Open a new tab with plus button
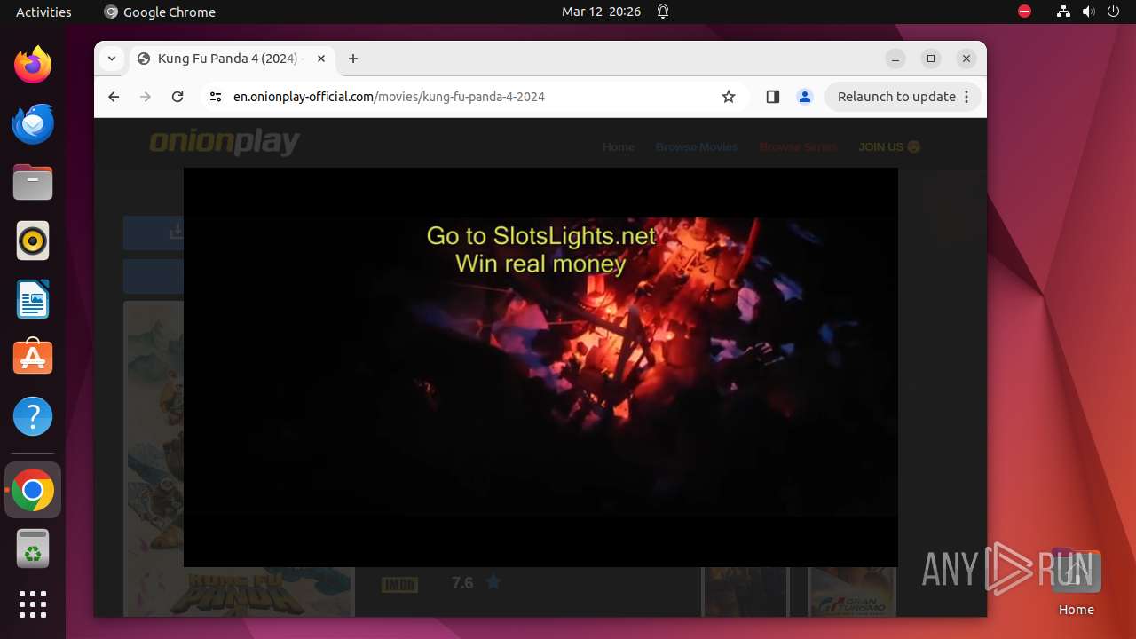 353,59
